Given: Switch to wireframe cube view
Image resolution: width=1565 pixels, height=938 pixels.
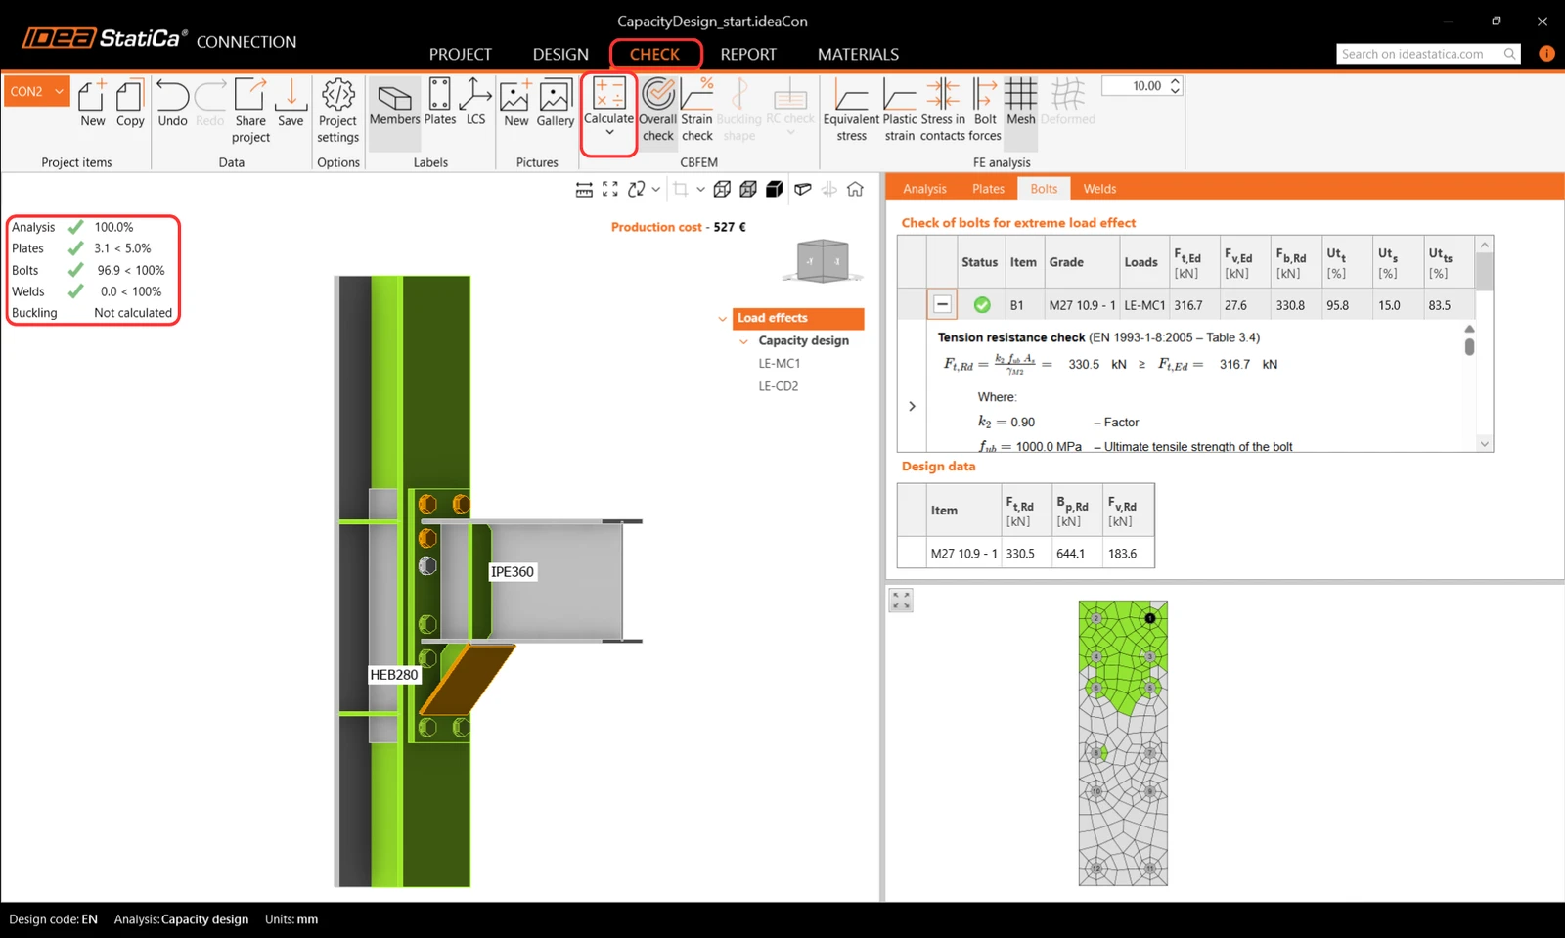Looking at the screenshot, I should [x=722, y=190].
